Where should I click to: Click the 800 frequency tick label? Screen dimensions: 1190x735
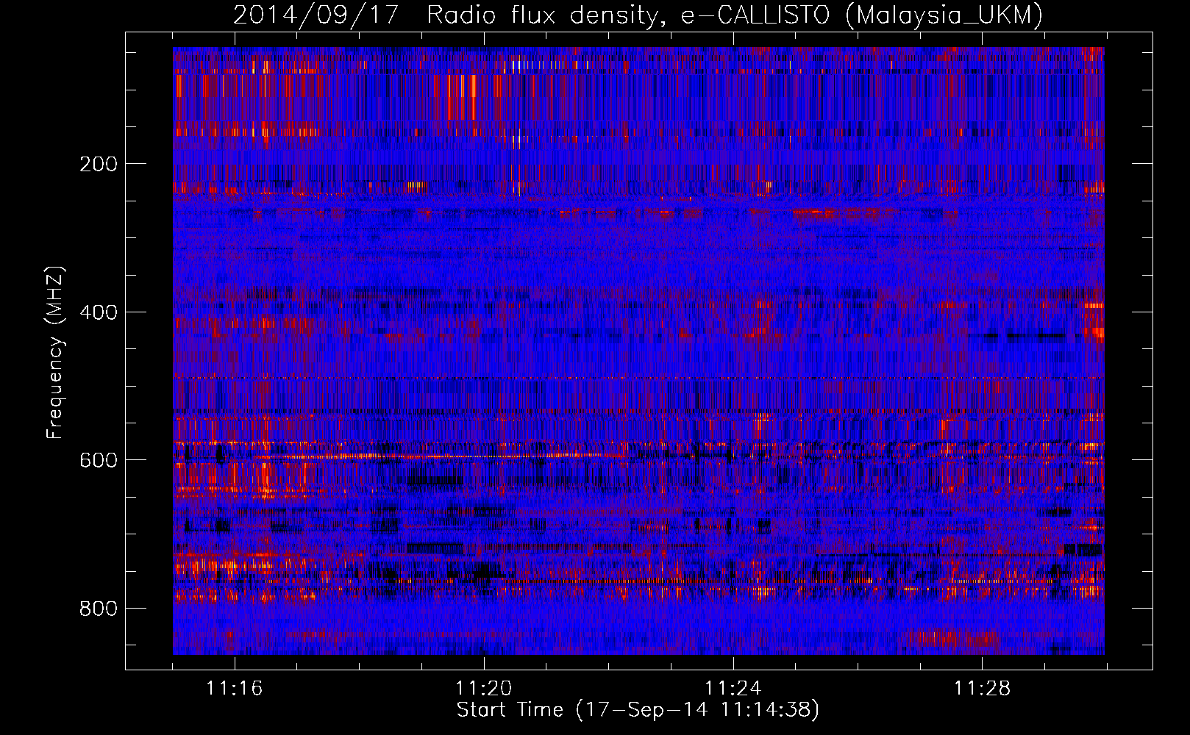[98, 609]
